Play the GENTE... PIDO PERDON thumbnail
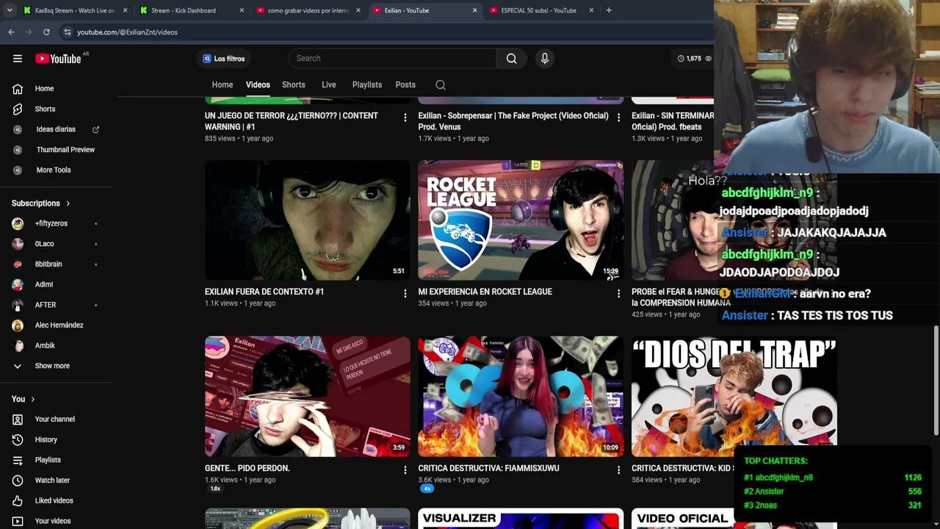This screenshot has height=529, width=940. [308, 397]
